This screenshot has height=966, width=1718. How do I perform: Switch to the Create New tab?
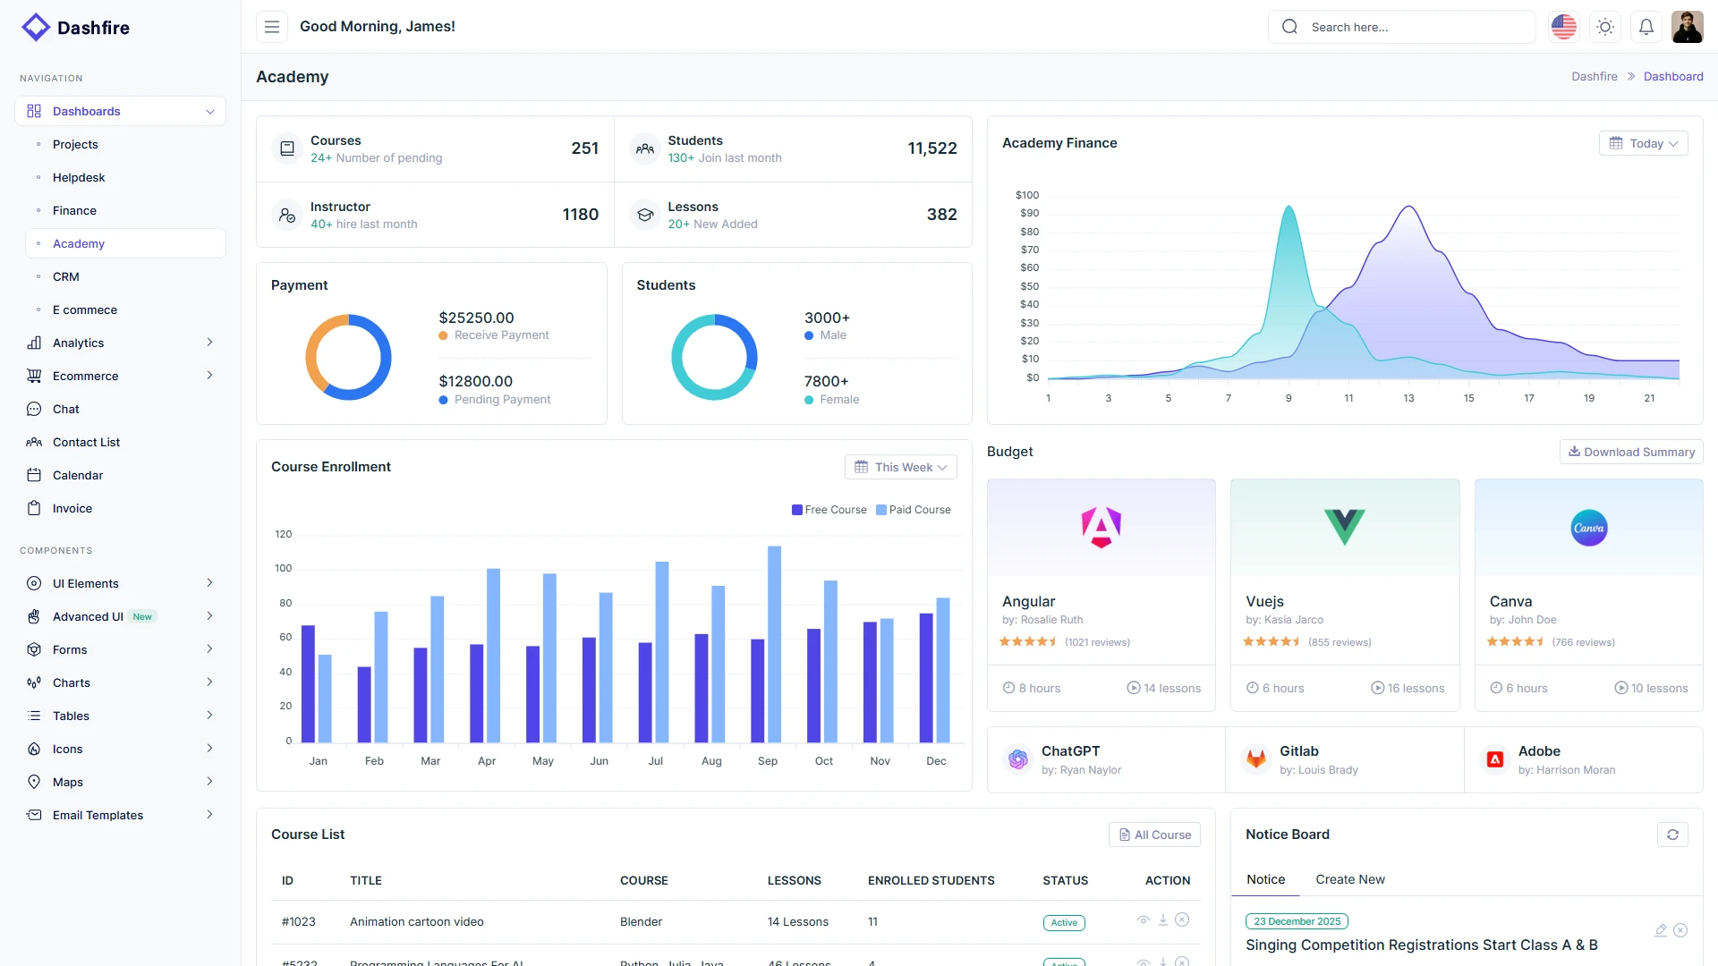click(x=1349, y=879)
